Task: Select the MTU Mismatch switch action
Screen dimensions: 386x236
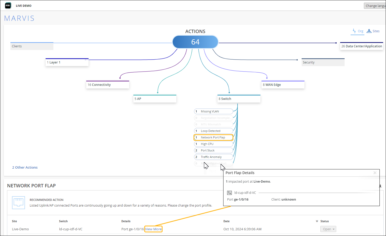Action: (214, 124)
